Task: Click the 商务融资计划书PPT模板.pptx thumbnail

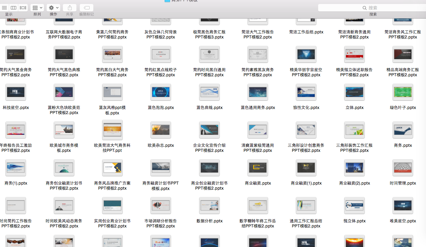Action: pos(161,168)
